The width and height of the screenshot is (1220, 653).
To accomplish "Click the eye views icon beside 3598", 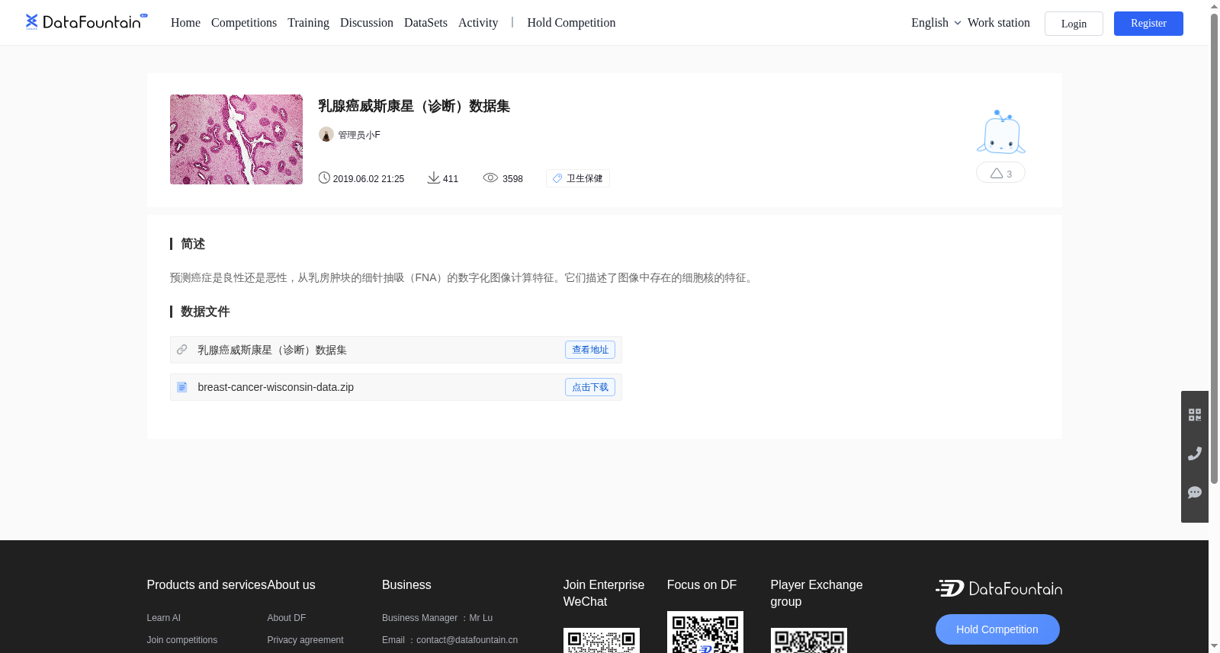I will [x=490, y=178].
